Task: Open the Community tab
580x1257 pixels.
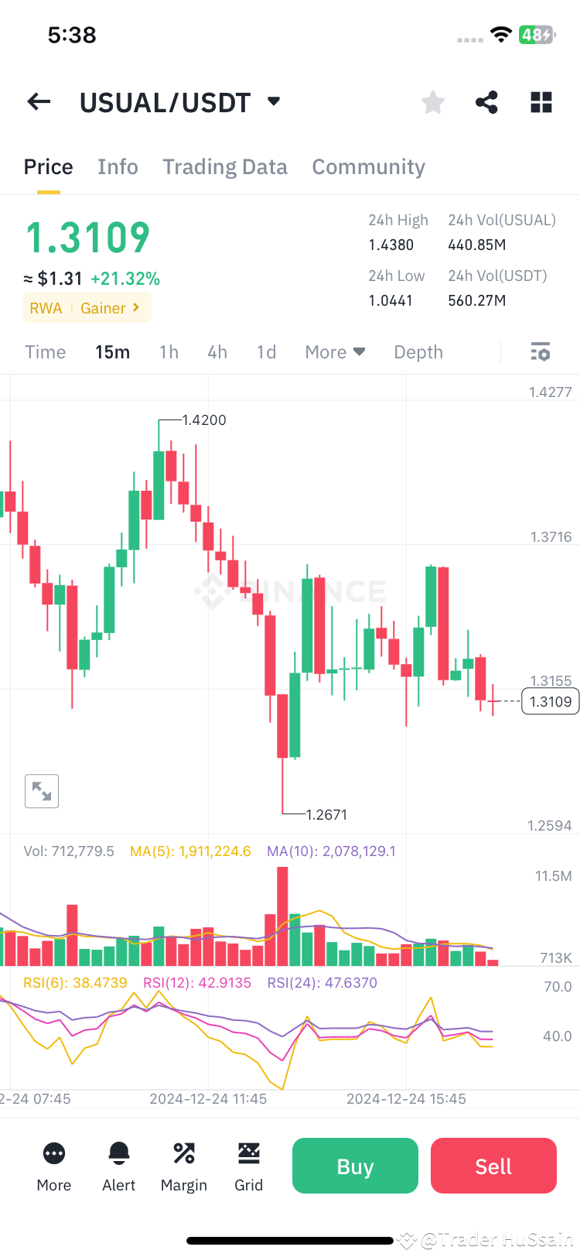Action: pos(368,166)
